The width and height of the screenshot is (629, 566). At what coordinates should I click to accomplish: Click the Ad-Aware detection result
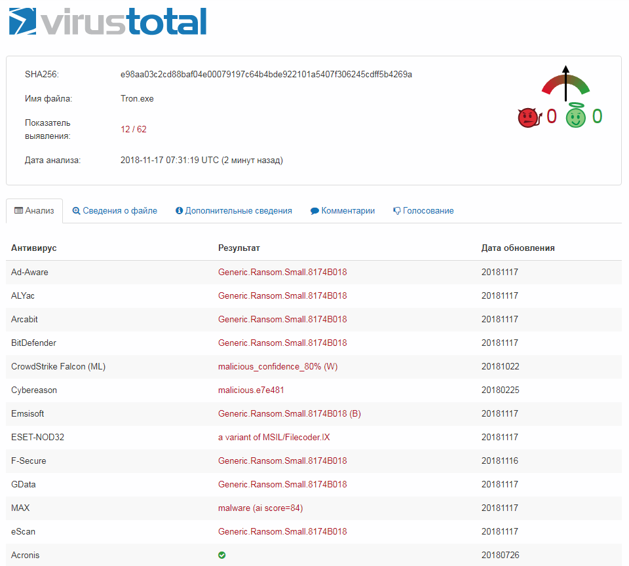click(282, 272)
